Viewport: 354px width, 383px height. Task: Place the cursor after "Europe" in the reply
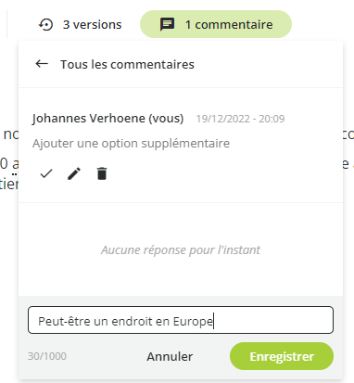(x=214, y=321)
